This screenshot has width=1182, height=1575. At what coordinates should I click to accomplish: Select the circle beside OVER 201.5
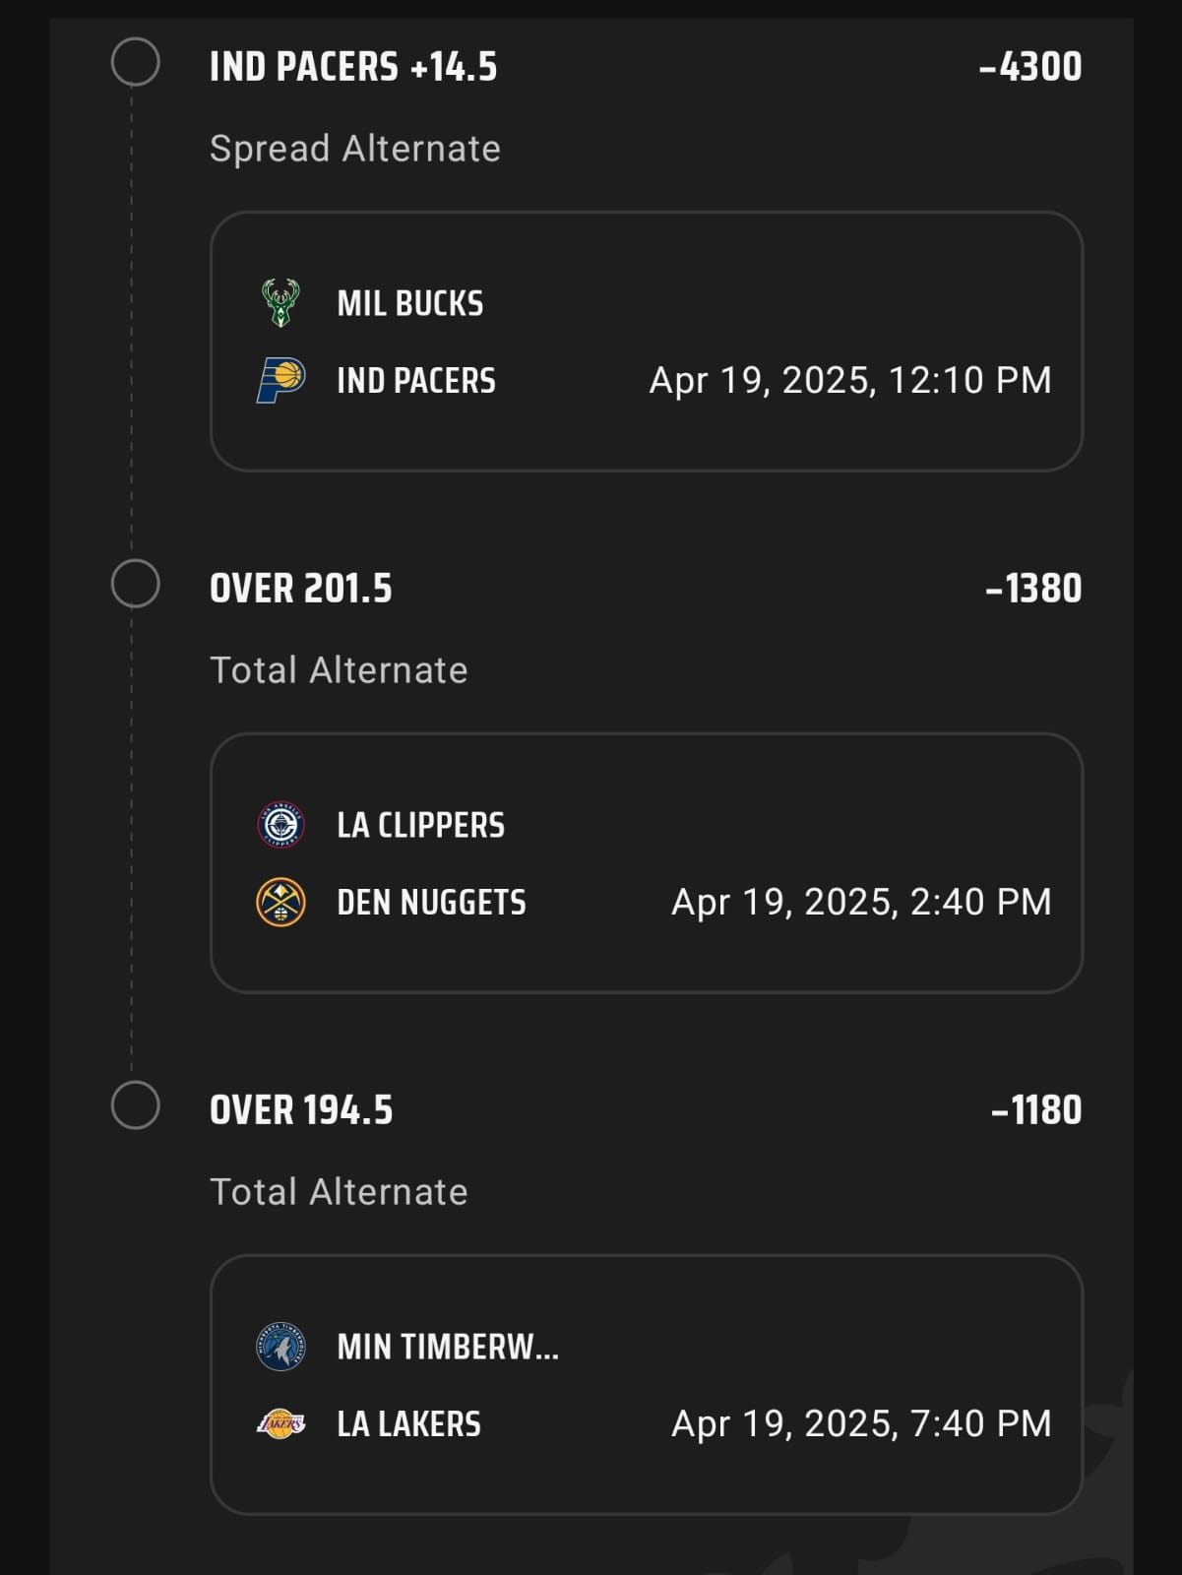pos(136,584)
